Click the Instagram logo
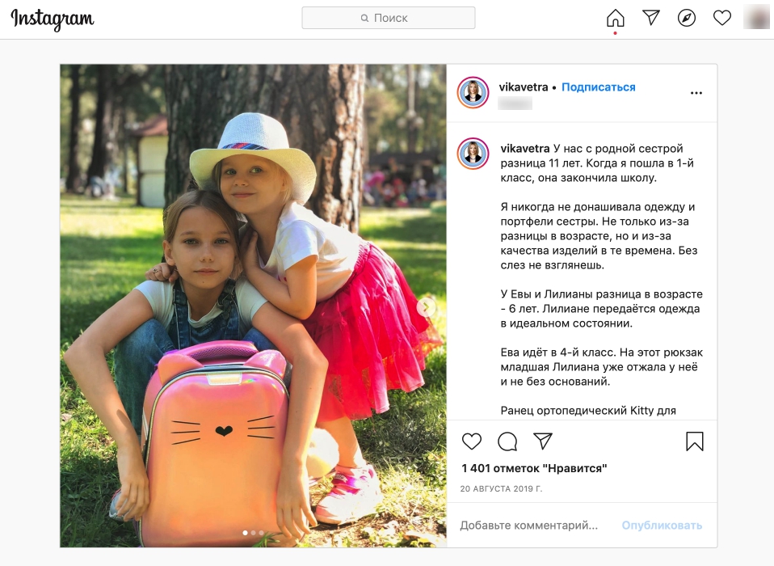 click(x=53, y=19)
